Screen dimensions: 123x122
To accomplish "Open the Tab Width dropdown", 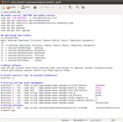I will point(80,120).
